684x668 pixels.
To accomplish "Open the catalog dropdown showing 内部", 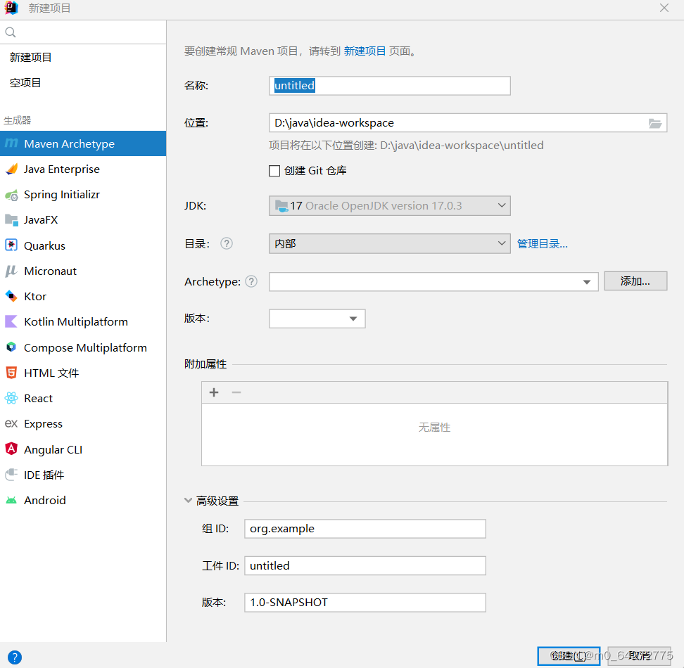I will click(390, 243).
